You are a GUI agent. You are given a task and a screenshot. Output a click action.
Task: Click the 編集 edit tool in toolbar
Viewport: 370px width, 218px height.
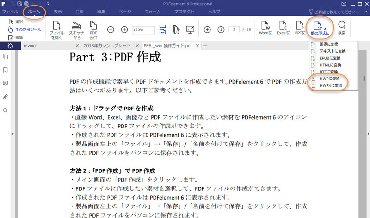coord(16,37)
